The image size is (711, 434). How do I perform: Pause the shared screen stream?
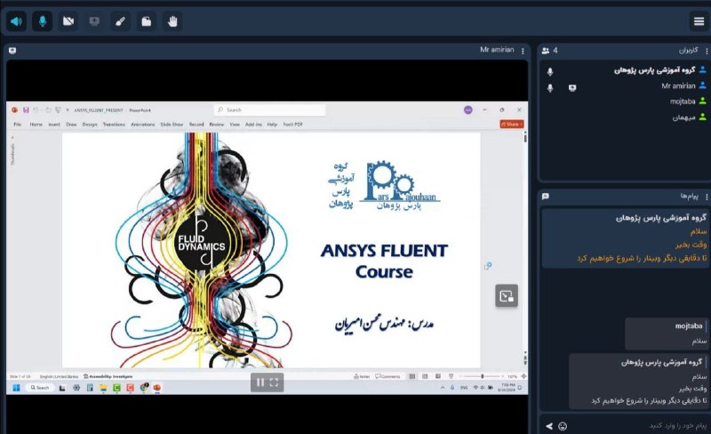[x=260, y=382]
